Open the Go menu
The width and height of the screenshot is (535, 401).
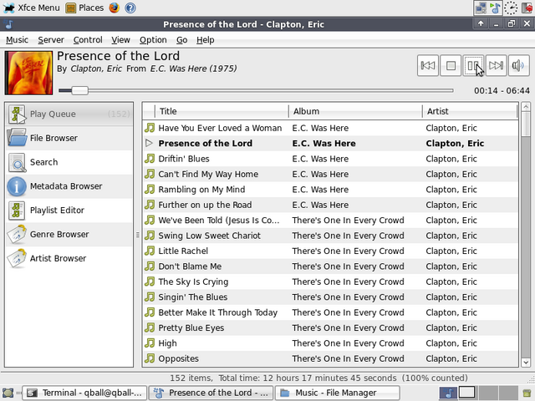tap(182, 40)
